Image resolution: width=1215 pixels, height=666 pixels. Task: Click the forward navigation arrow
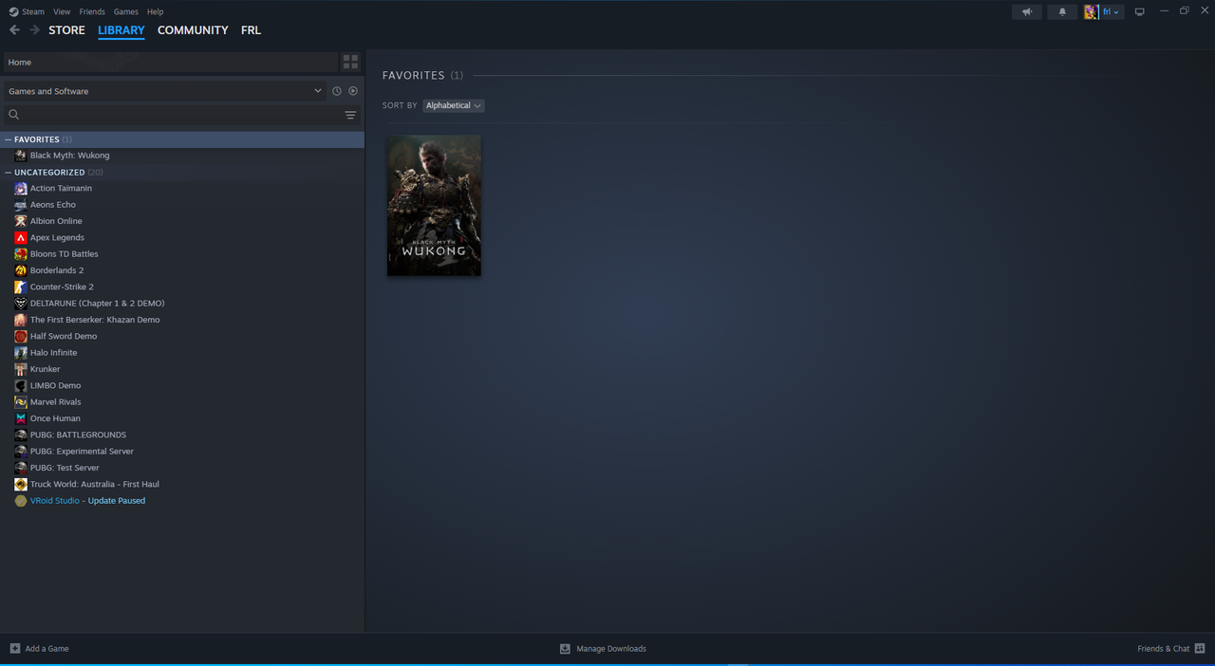tap(34, 30)
